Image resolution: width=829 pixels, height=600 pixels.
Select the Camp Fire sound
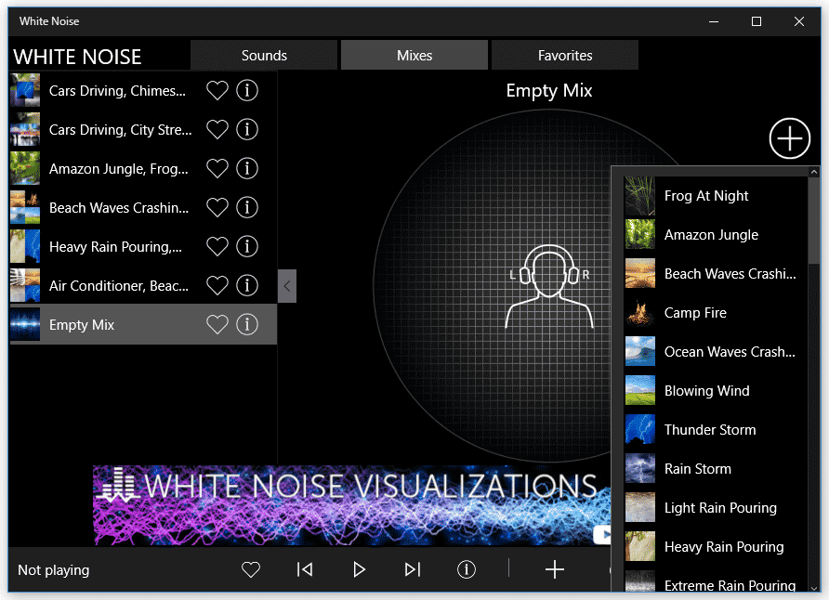pos(716,313)
